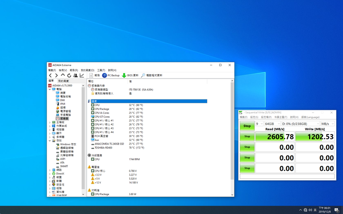
Task: Expand the DirectX tree node arrow
Action: coord(50,174)
